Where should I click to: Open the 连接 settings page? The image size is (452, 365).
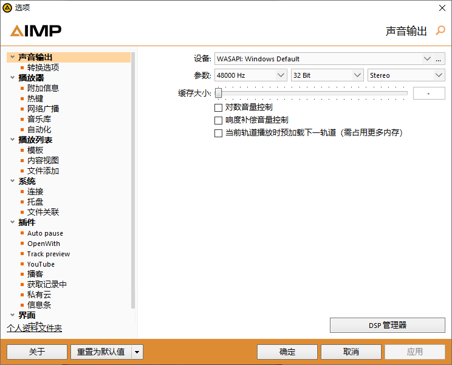click(35, 191)
